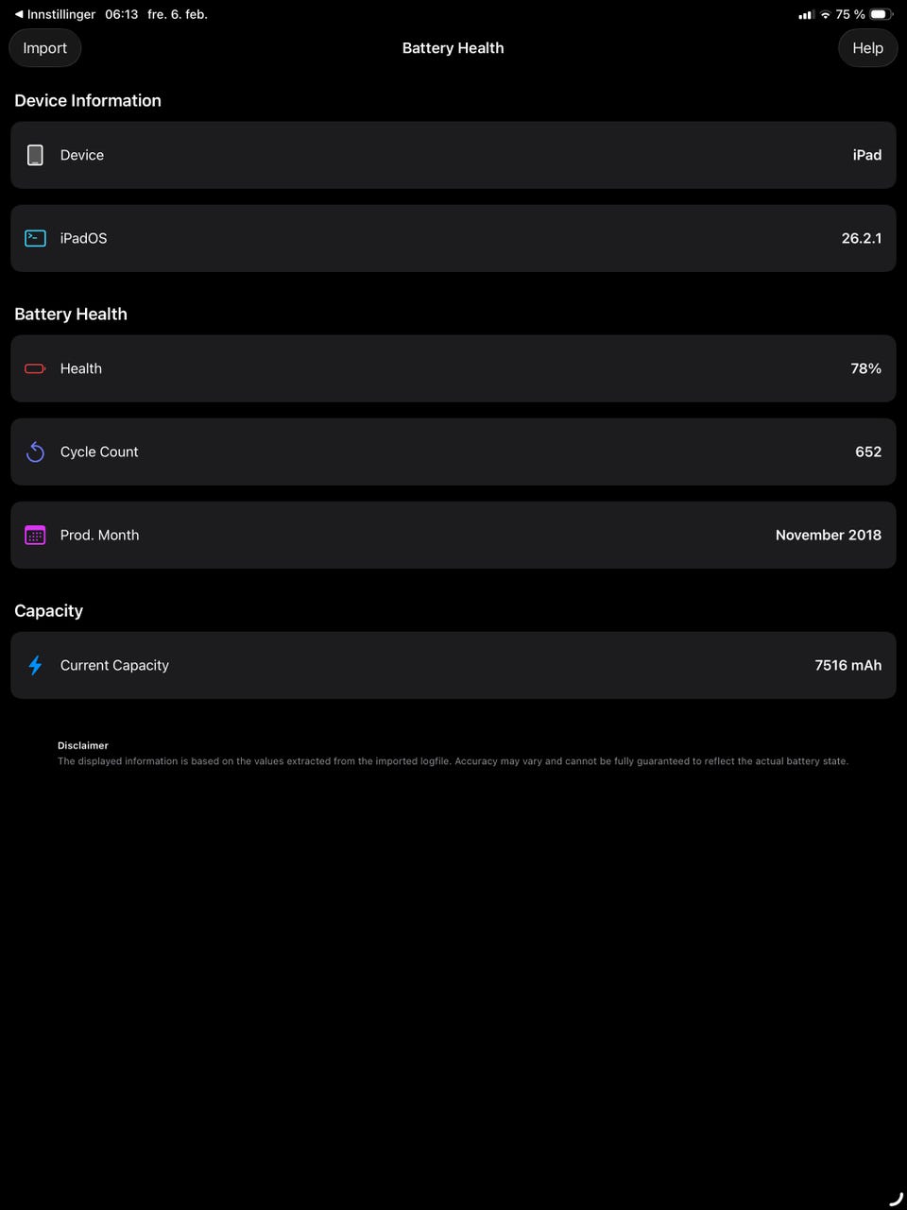Tap the 06:13 clock in the status bar
Image resolution: width=907 pixels, height=1210 pixels.
[121, 14]
